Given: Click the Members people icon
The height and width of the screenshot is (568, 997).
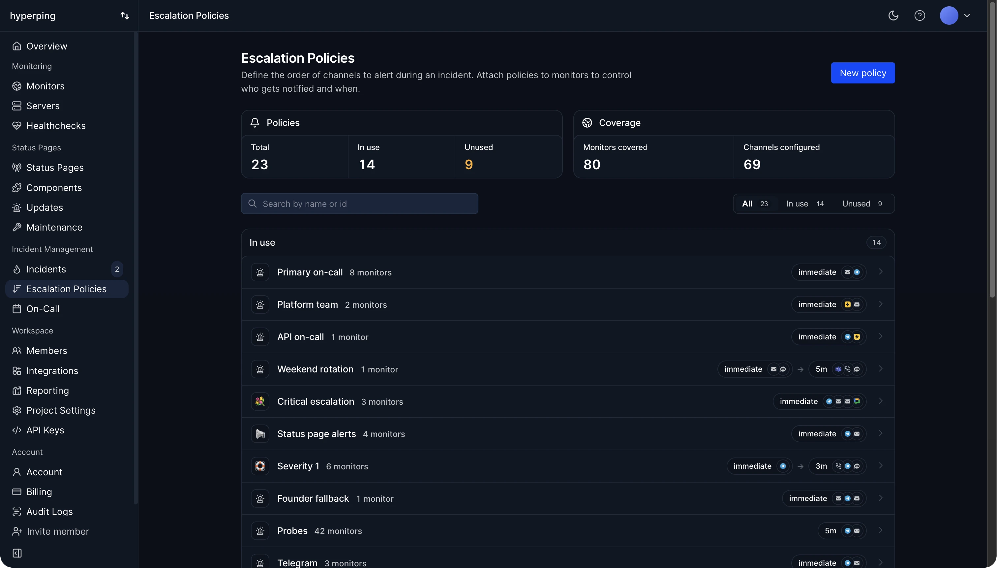Looking at the screenshot, I should click(17, 351).
